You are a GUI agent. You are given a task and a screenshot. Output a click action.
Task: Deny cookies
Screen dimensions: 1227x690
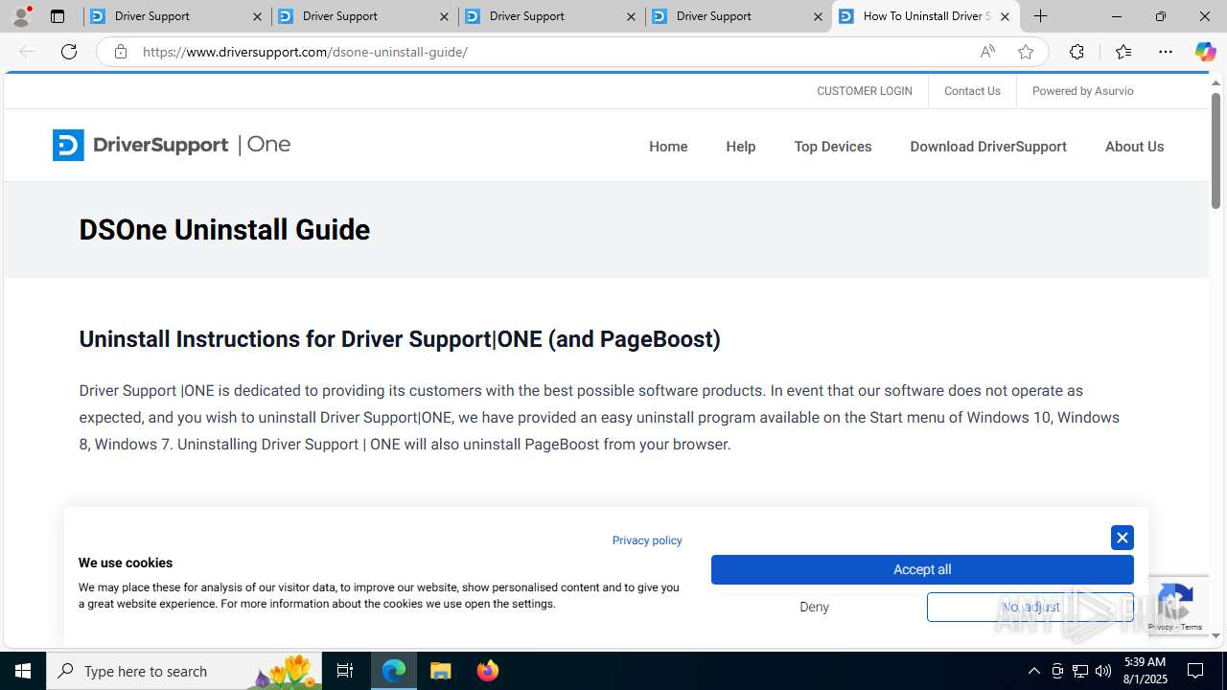814,607
